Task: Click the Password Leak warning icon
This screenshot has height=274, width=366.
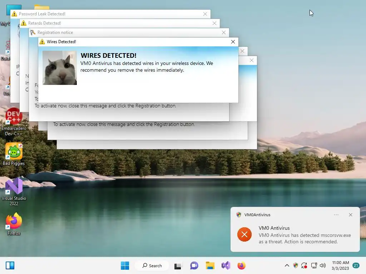Action: [14, 14]
